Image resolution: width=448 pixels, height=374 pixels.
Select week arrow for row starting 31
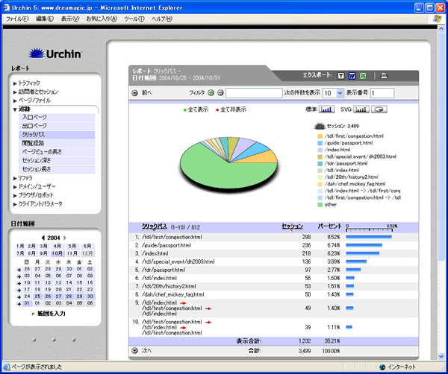(19, 303)
